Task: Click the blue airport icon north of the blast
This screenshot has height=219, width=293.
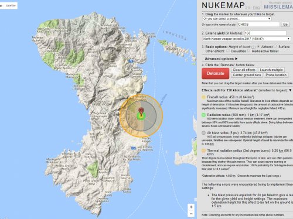Action: (x=131, y=61)
